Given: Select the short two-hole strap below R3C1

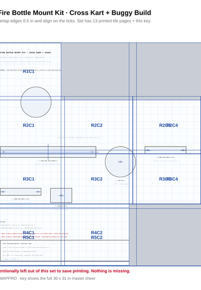Looking at the screenshot, I should click(21, 192).
